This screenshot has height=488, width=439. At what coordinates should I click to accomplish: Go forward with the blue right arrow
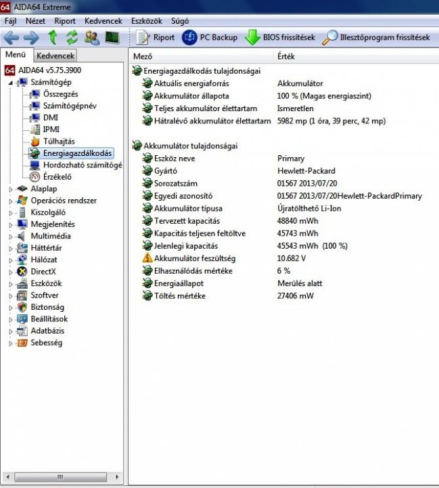[x=31, y=38]
